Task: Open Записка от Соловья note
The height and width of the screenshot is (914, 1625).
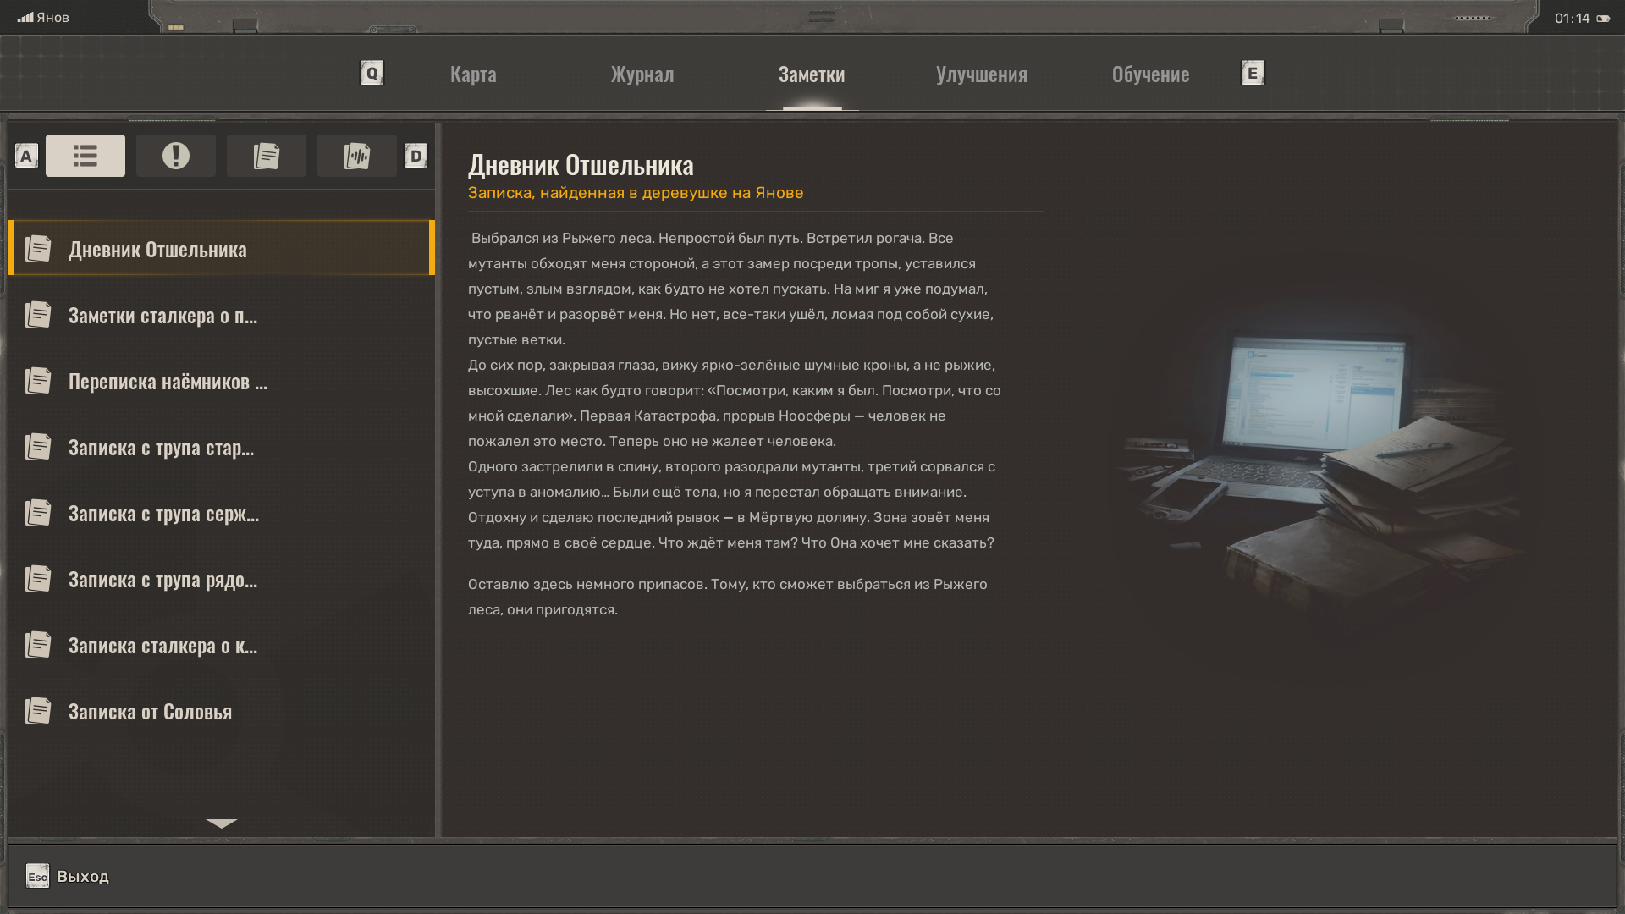Action: click(x=150, y=712)
